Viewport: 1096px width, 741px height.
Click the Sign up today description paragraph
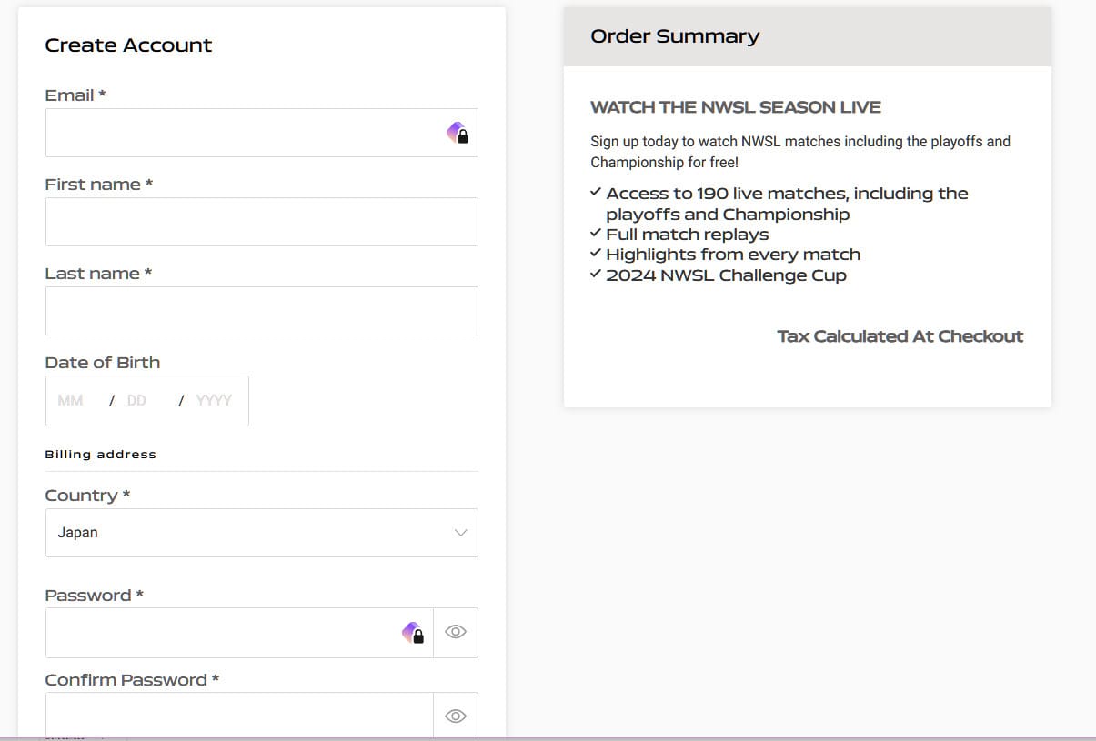coord(800,152)
